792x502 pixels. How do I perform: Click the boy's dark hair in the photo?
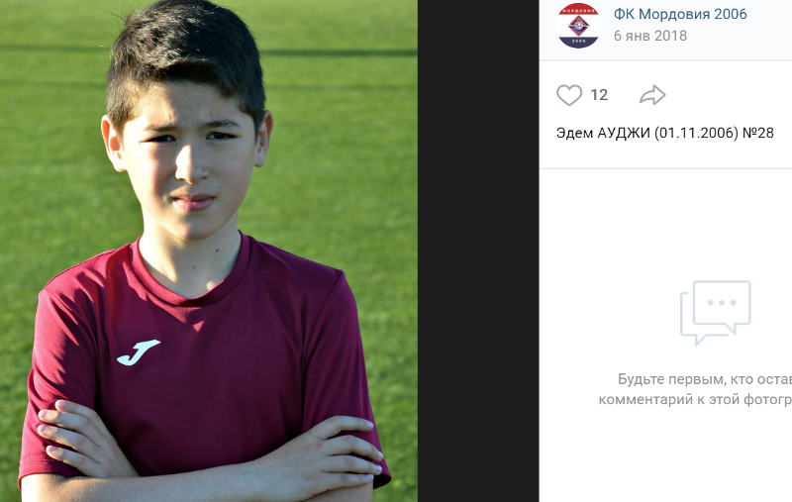tap(187, 50)
